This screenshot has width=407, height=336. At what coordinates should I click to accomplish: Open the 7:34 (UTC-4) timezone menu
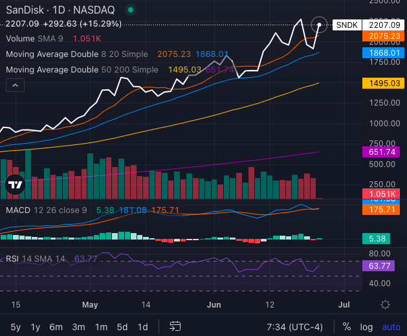(x=294, y=327)
